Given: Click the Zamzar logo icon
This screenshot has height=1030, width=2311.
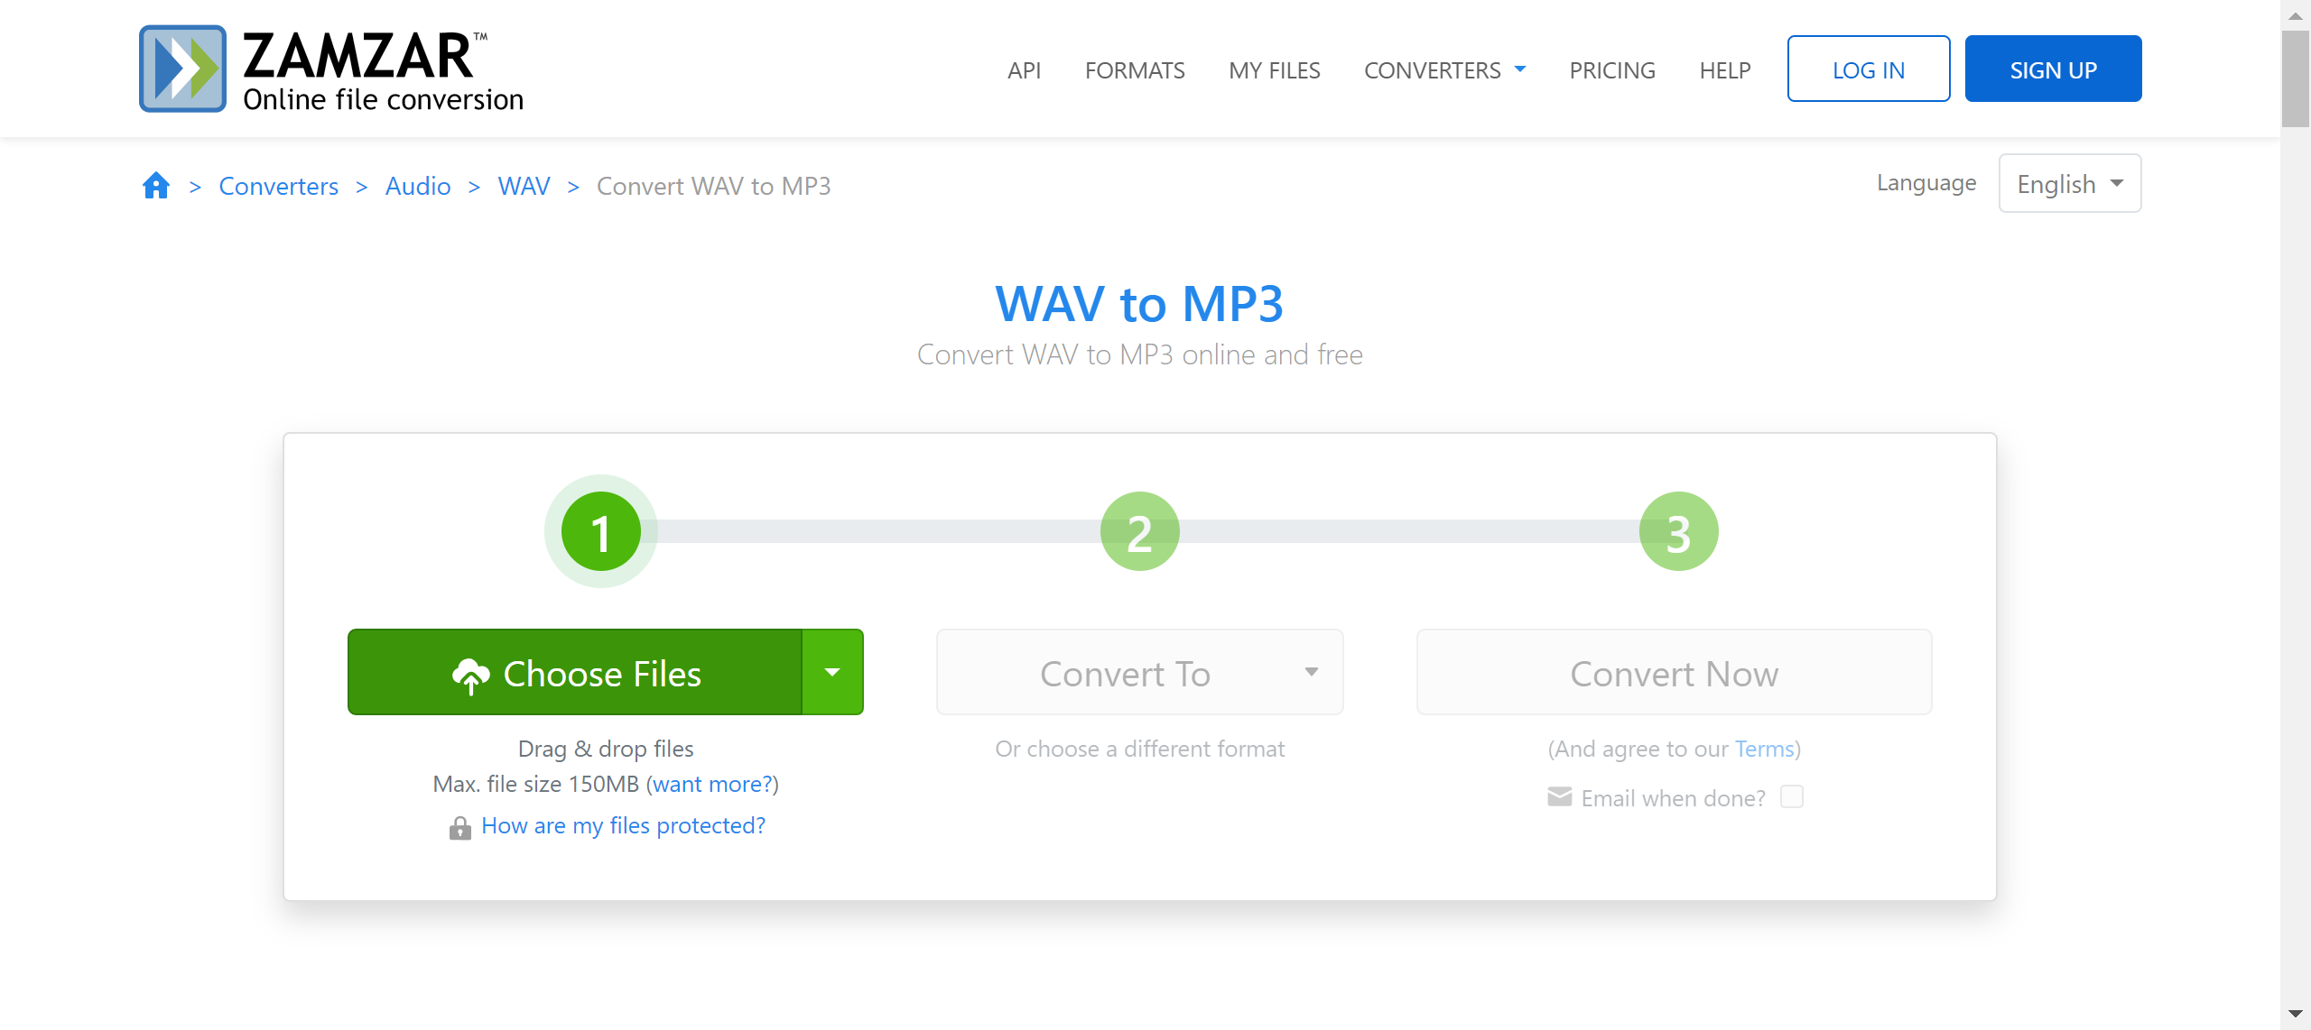Looking at the screenshot, I should tap(182, 69).
